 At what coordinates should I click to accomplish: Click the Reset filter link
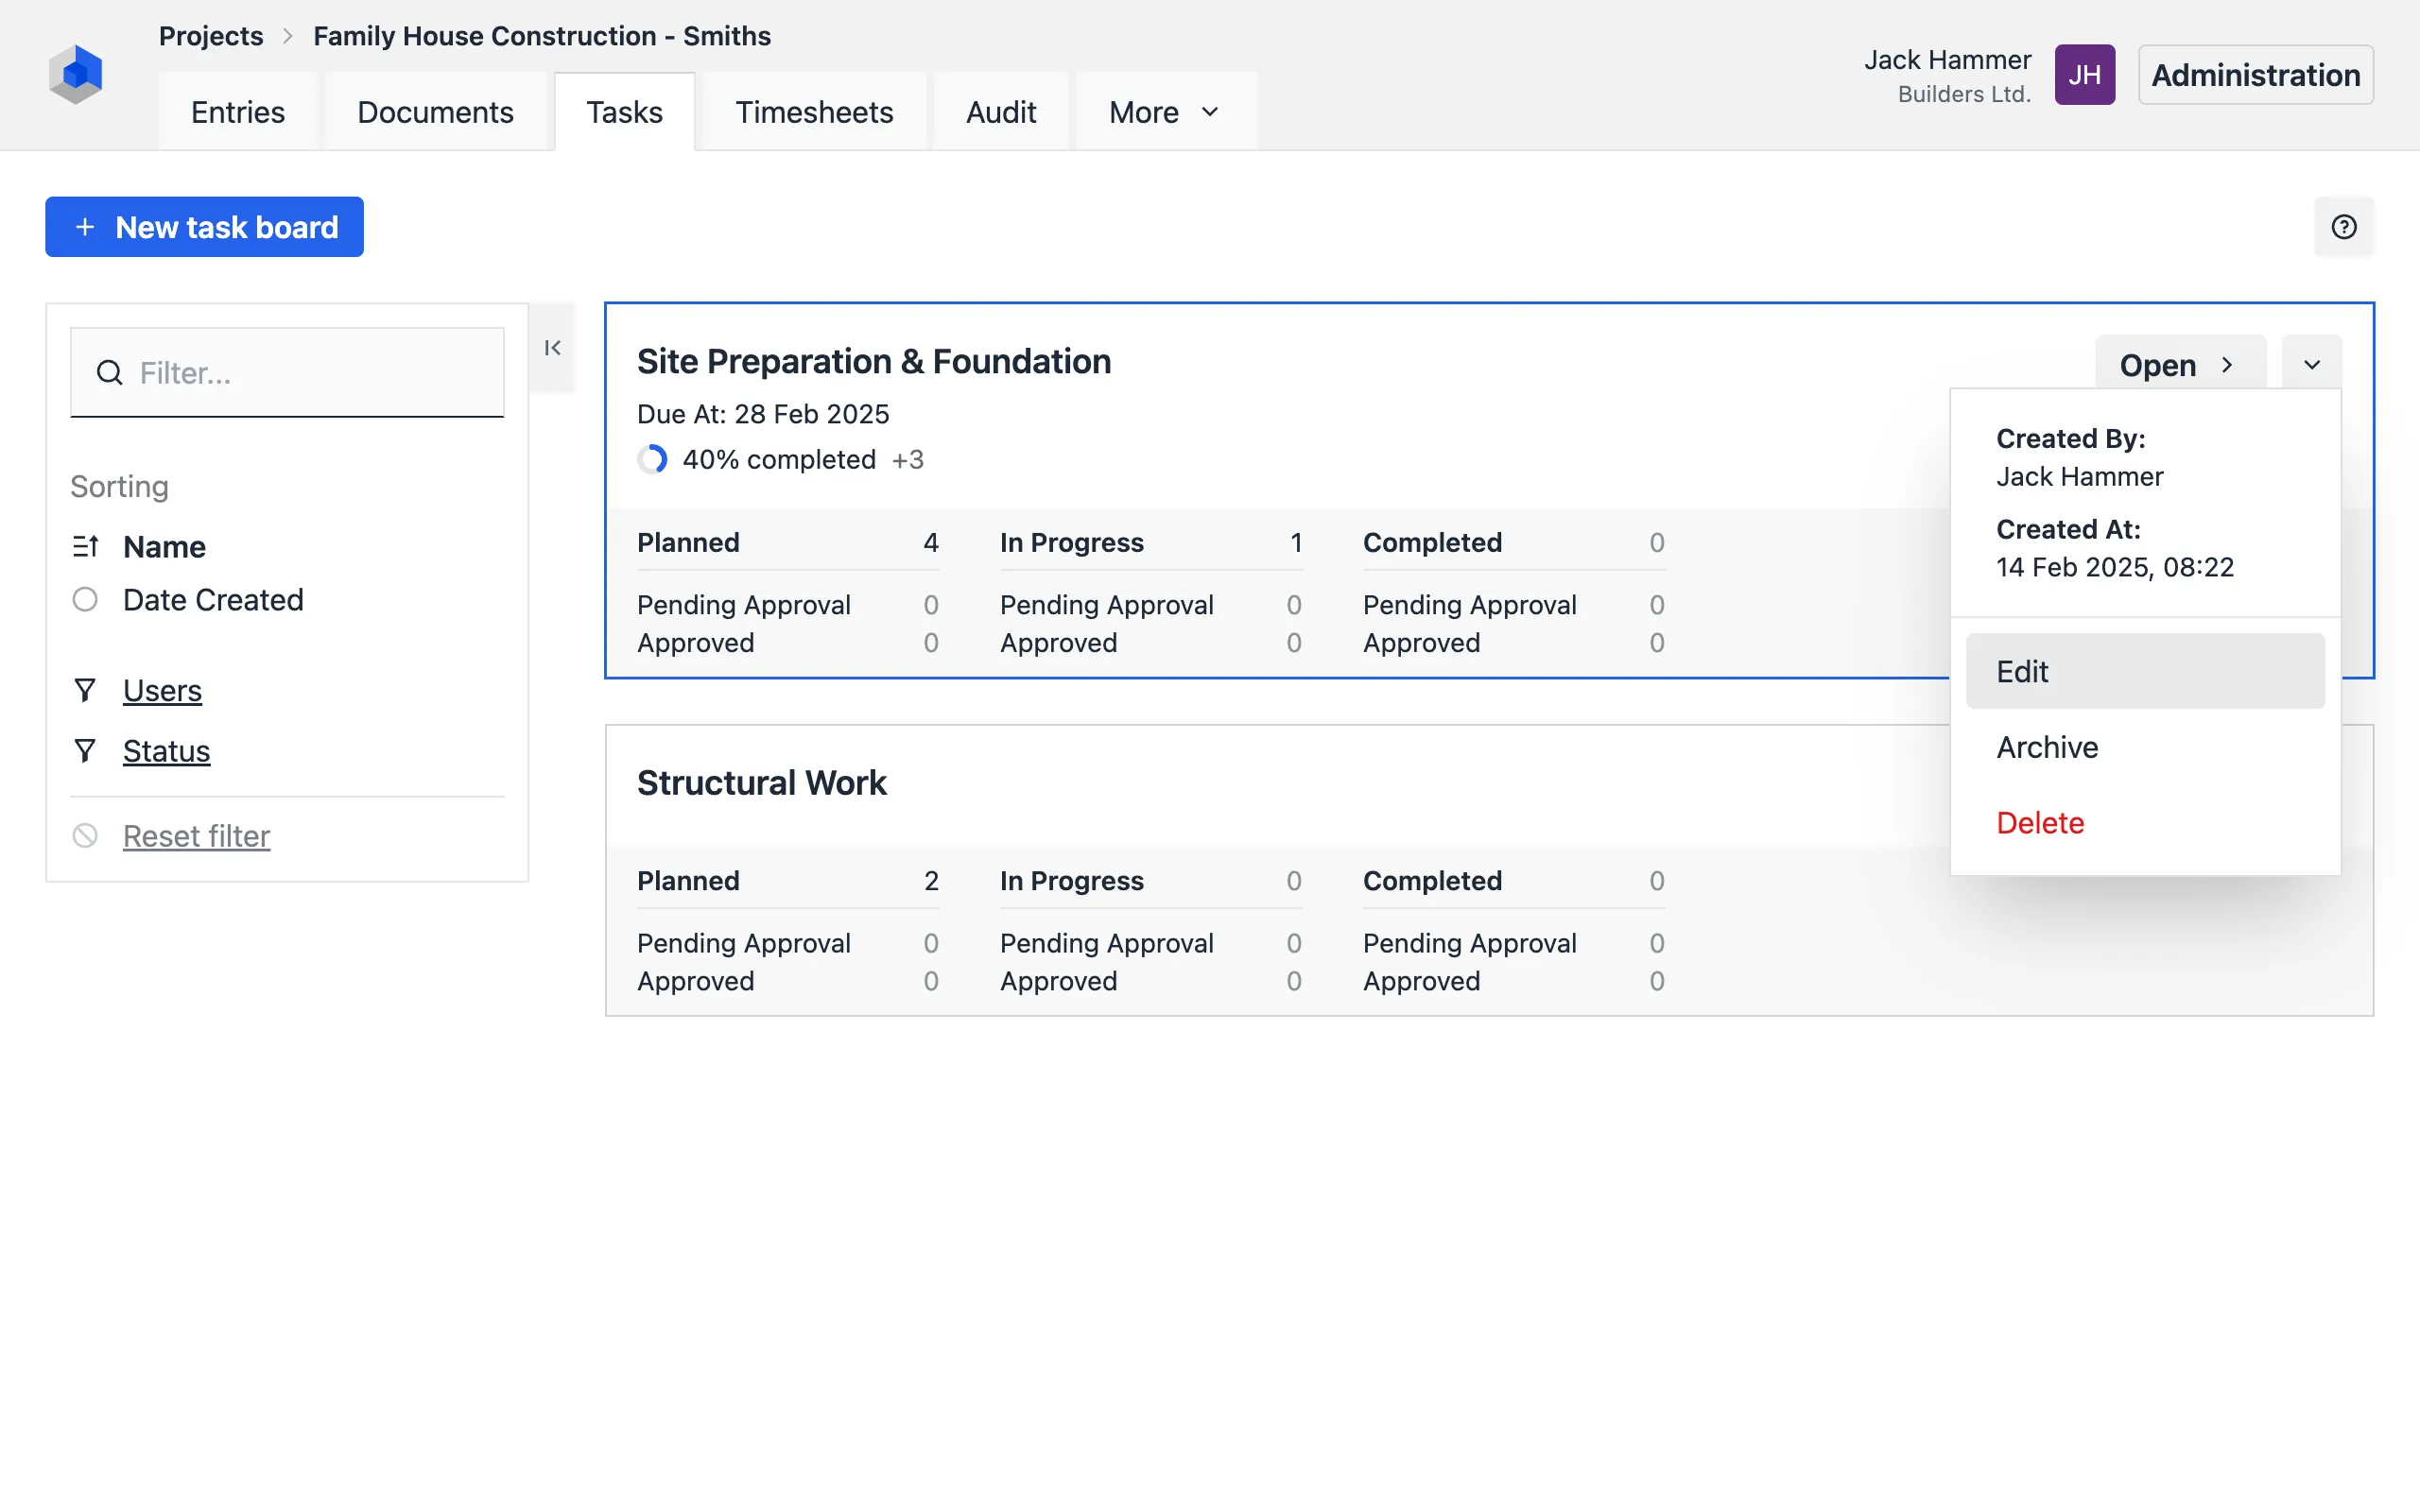pos(196,835)
